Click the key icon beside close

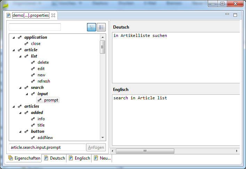26,44
